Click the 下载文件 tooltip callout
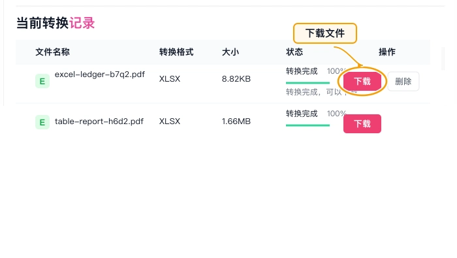 [325, 33]
